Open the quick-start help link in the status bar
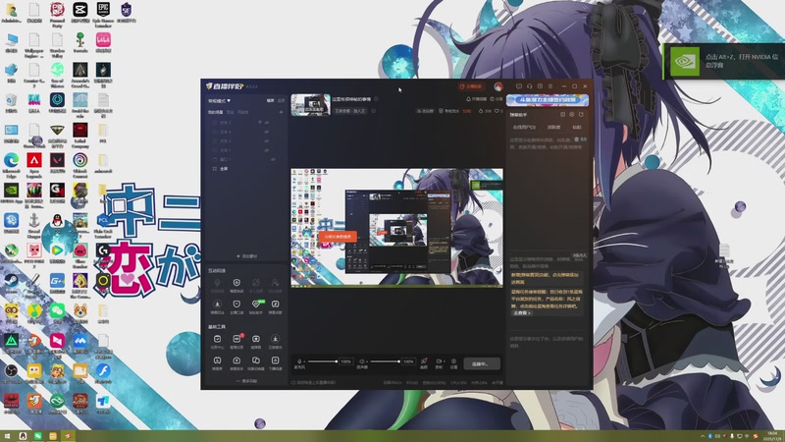This screenshot has height=442, width=785. coord(313,382)
